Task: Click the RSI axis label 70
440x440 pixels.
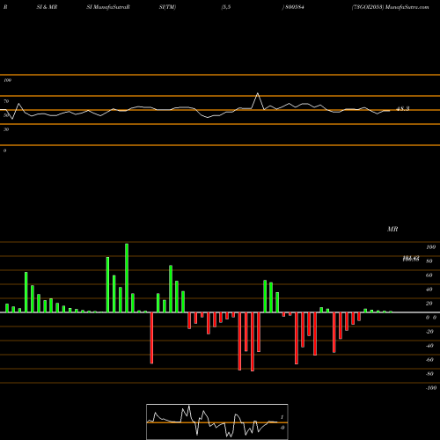Action: (6, 101)
